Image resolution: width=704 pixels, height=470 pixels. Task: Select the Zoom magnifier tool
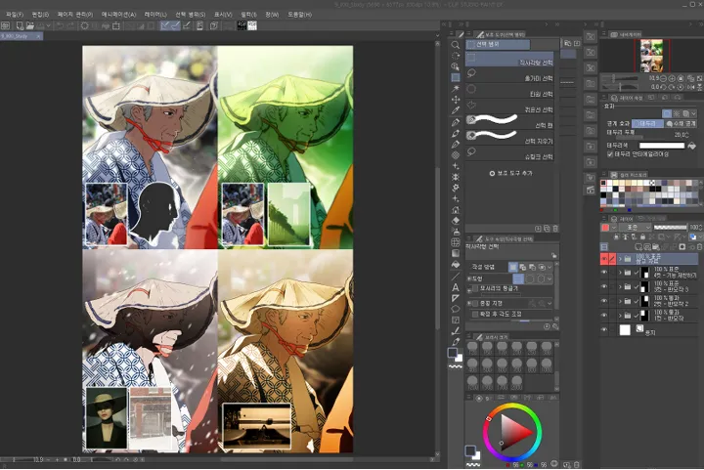click(456, 45)
